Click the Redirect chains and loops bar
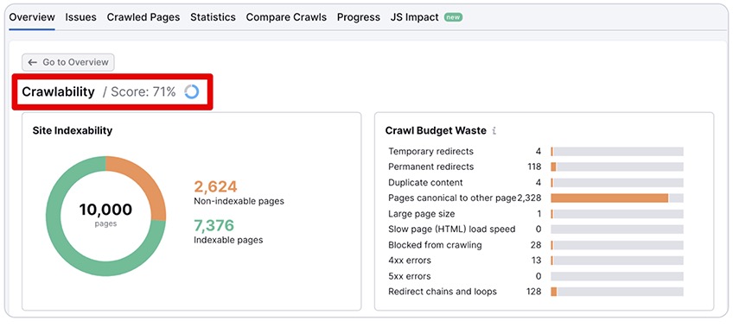The height and width of the screenshot is (327, 733). click(617, 292)
